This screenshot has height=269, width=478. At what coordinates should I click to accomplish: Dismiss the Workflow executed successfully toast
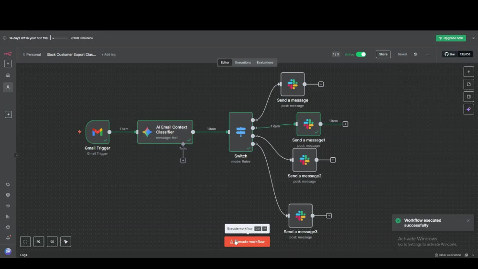468,221
